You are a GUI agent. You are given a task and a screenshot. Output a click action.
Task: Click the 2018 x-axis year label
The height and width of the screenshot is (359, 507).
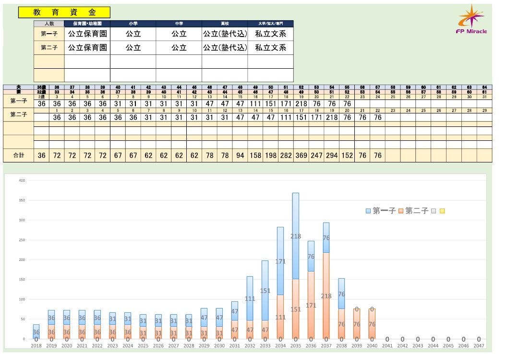(x=36, y=346)
